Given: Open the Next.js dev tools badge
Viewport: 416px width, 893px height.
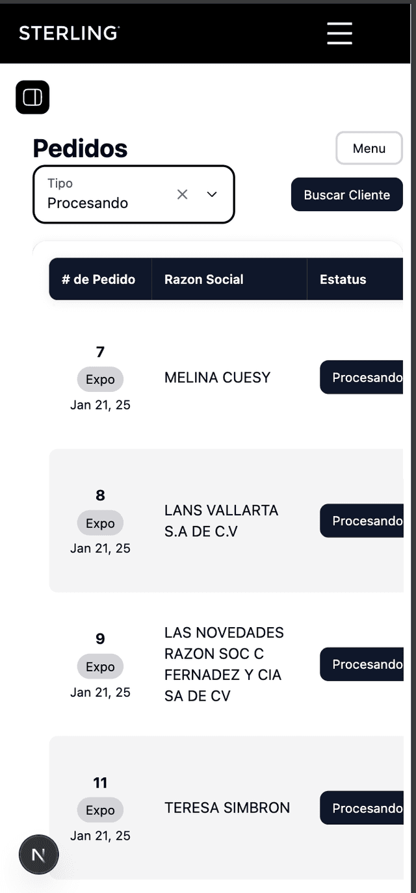Looking at the screenshot, I should pos(38,855).
